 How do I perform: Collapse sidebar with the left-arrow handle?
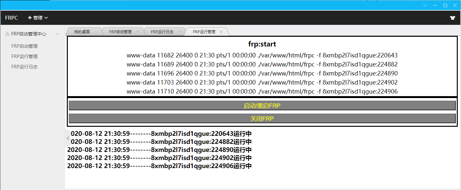coord(67,138)
